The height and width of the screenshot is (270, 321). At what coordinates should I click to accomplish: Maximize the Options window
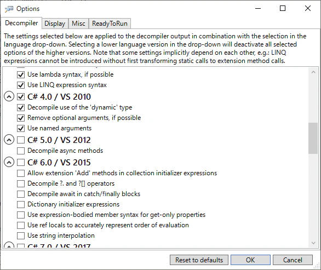[x=283, y=8]
